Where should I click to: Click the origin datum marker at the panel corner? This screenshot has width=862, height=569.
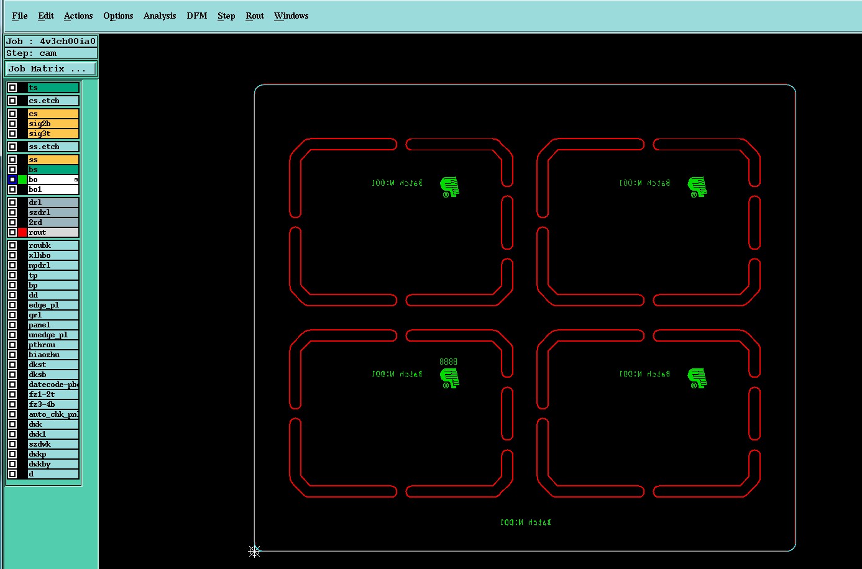pos(254,551)
